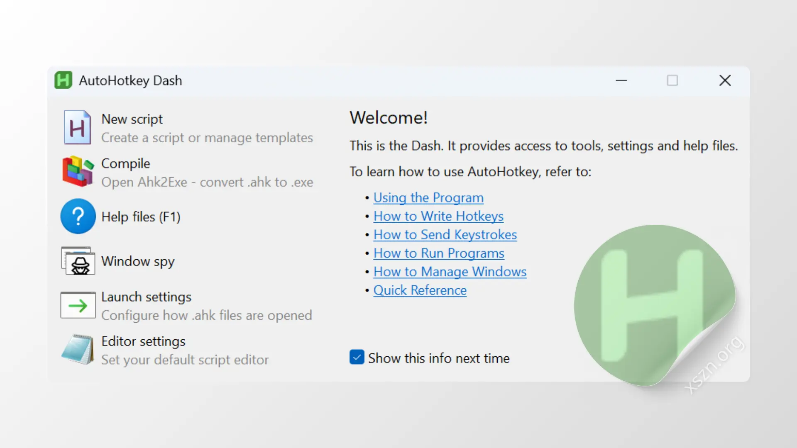797x448 pixels.
Task: Click the Editor settings notepad icon
Action: (x=78, y=350)
